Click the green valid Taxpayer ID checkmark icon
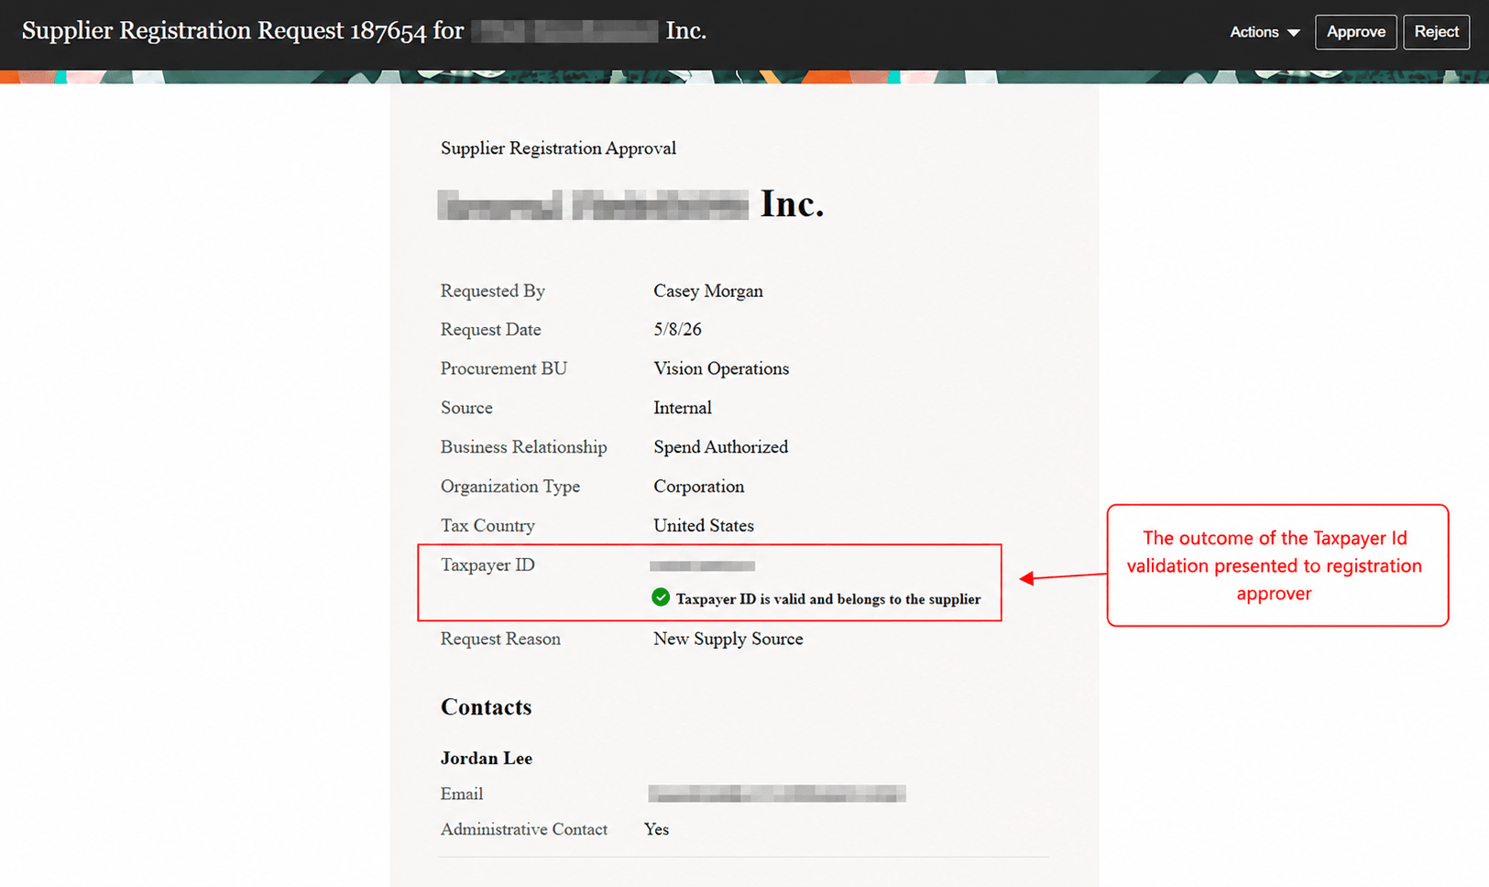Screen dimensions: 1489x887 [x=661, y=597]
